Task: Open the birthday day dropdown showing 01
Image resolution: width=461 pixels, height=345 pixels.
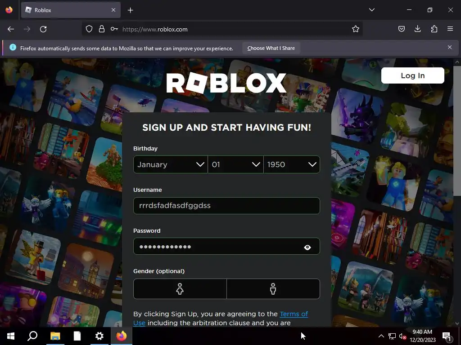Action: (x=235, y=164)
